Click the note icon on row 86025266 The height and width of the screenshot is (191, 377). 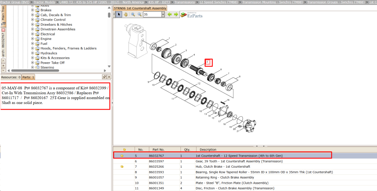point(122,167)
